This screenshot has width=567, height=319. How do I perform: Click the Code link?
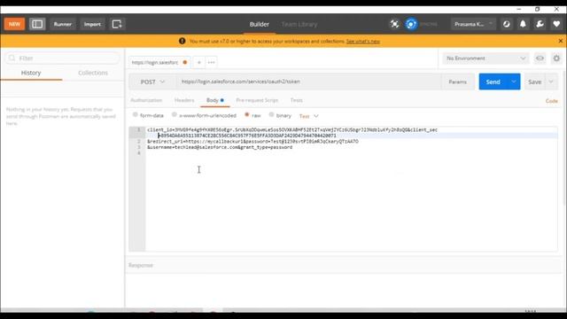551,101
